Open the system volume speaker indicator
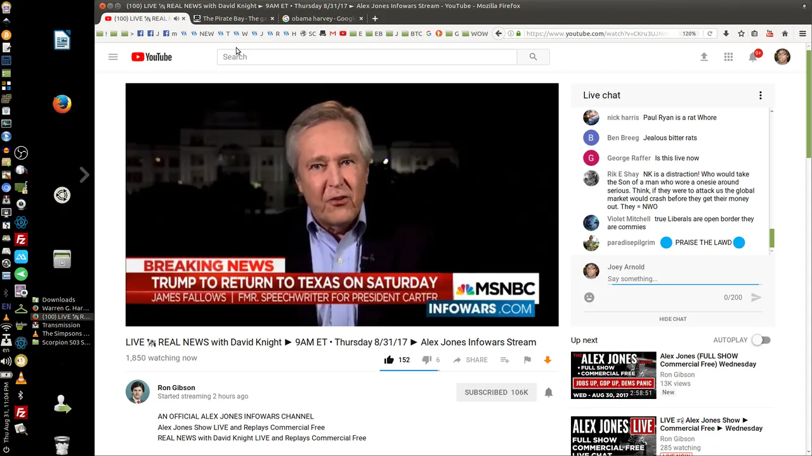Image resolution: width=812 pixels, height=456 pixels. point(6,362)
